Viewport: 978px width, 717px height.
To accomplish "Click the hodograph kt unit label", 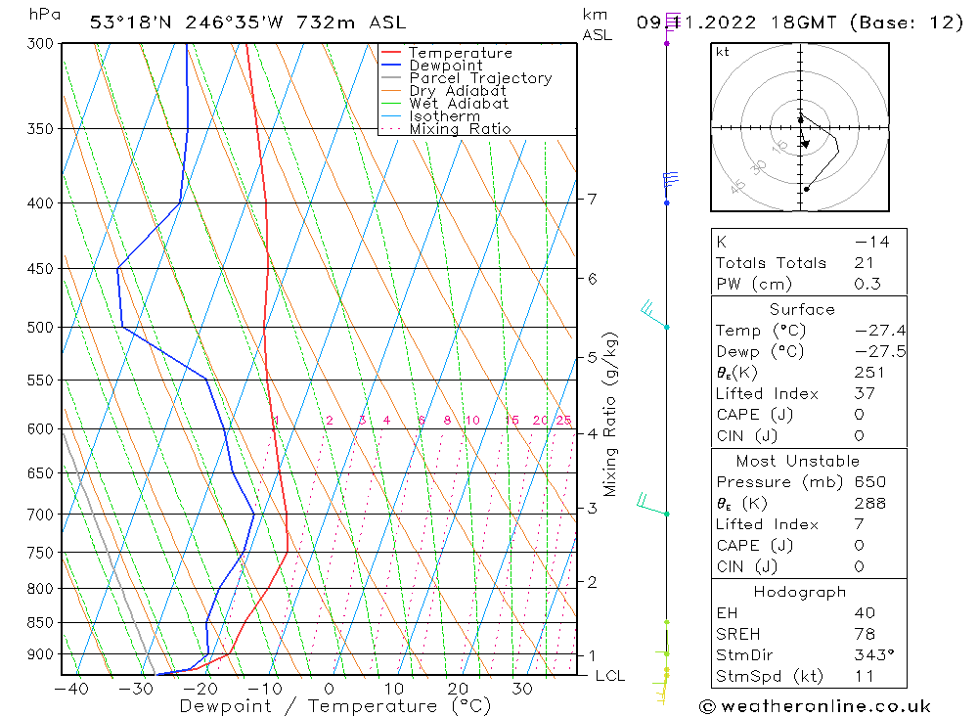I will (x=723, y=52).
